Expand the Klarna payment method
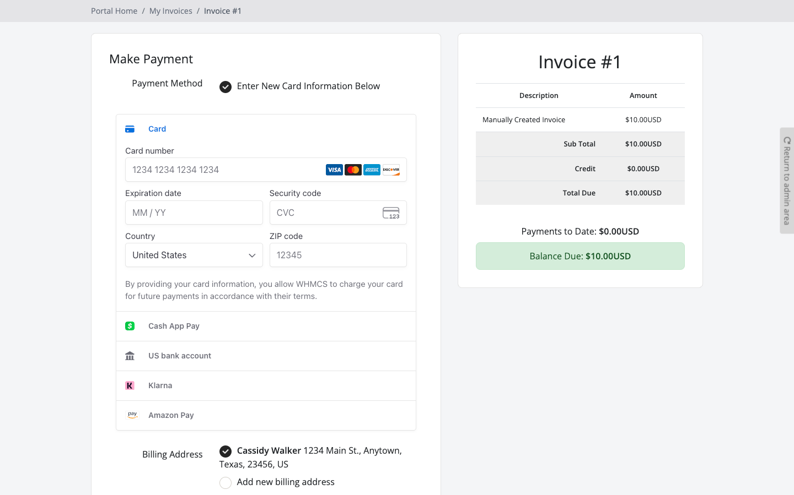 (x=160, y=385)
